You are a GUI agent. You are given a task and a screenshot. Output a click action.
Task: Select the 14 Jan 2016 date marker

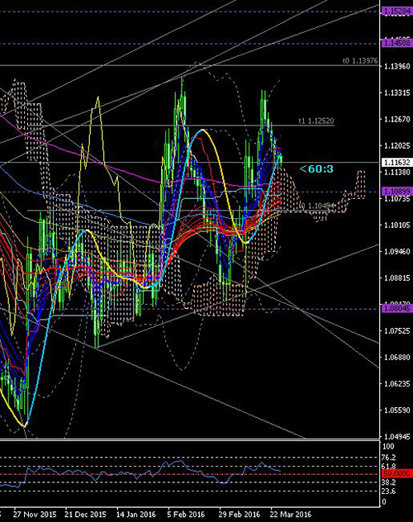tap(136, 515)
